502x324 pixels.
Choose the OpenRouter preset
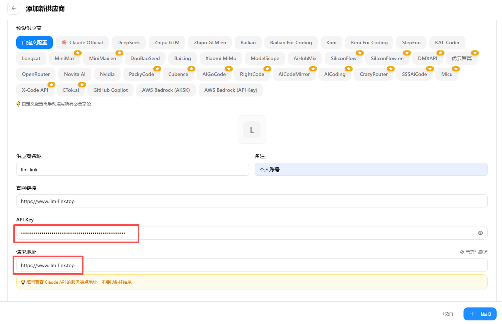[36, 74]
